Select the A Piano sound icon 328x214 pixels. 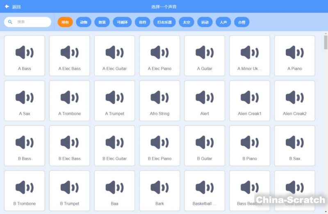295,52
